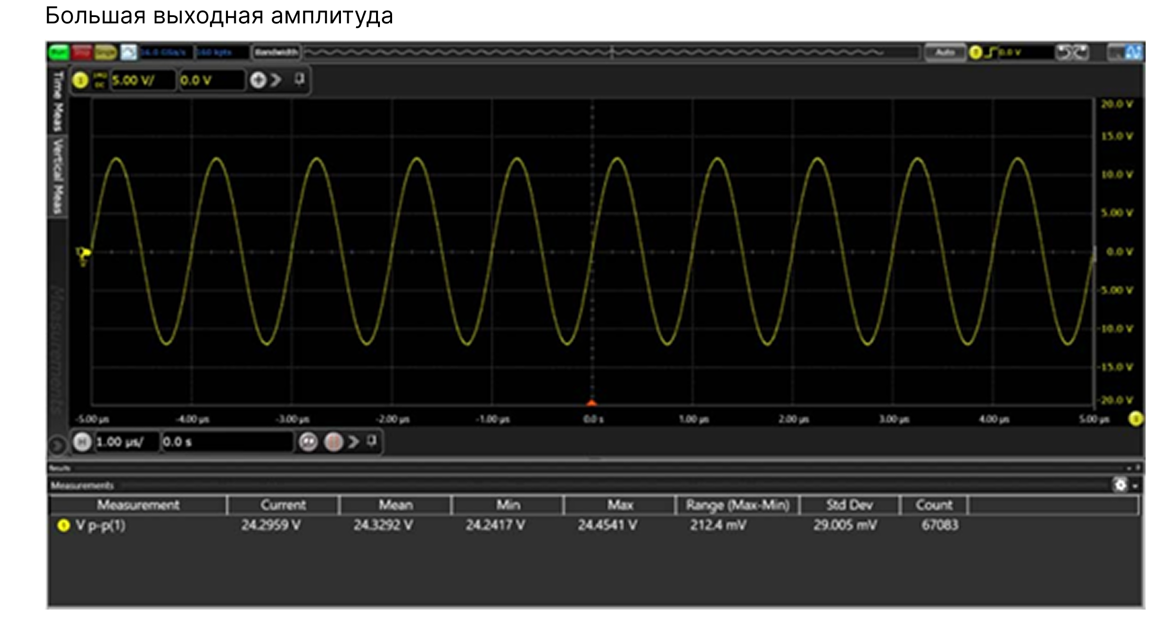Click the Count column header

(934, 505)
